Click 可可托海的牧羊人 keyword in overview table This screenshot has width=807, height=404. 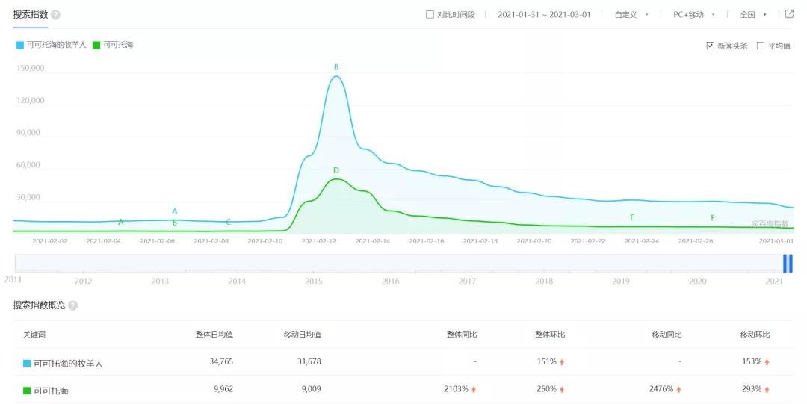coord(68,364)
